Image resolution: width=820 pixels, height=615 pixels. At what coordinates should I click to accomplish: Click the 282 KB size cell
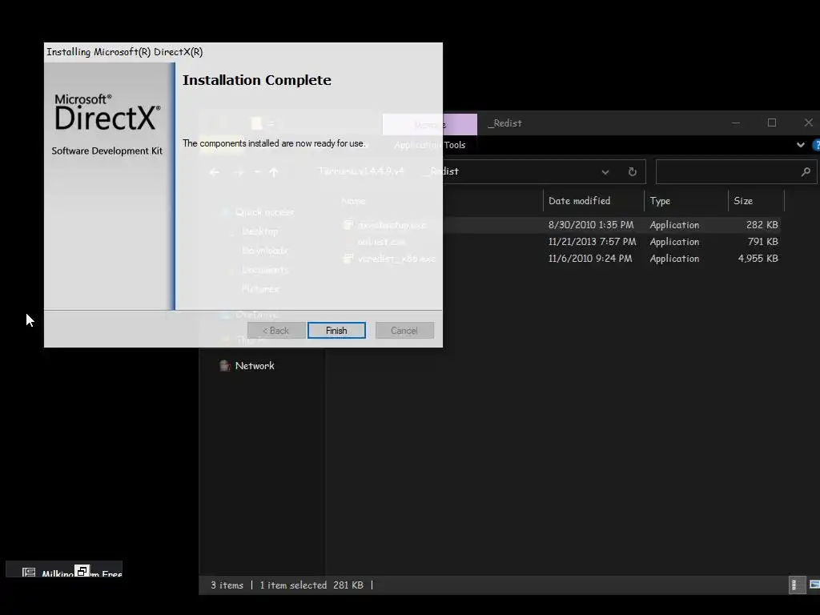click(x=762, y=225)
